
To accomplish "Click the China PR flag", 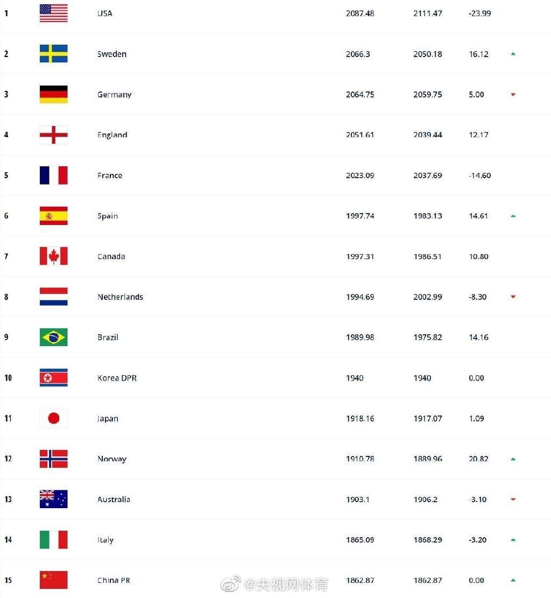I will click(x=53, y=580).
